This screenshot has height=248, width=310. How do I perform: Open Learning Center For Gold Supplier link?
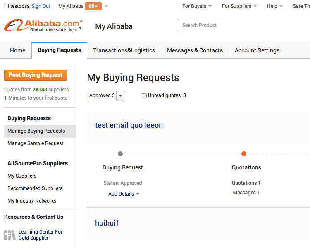41,235
